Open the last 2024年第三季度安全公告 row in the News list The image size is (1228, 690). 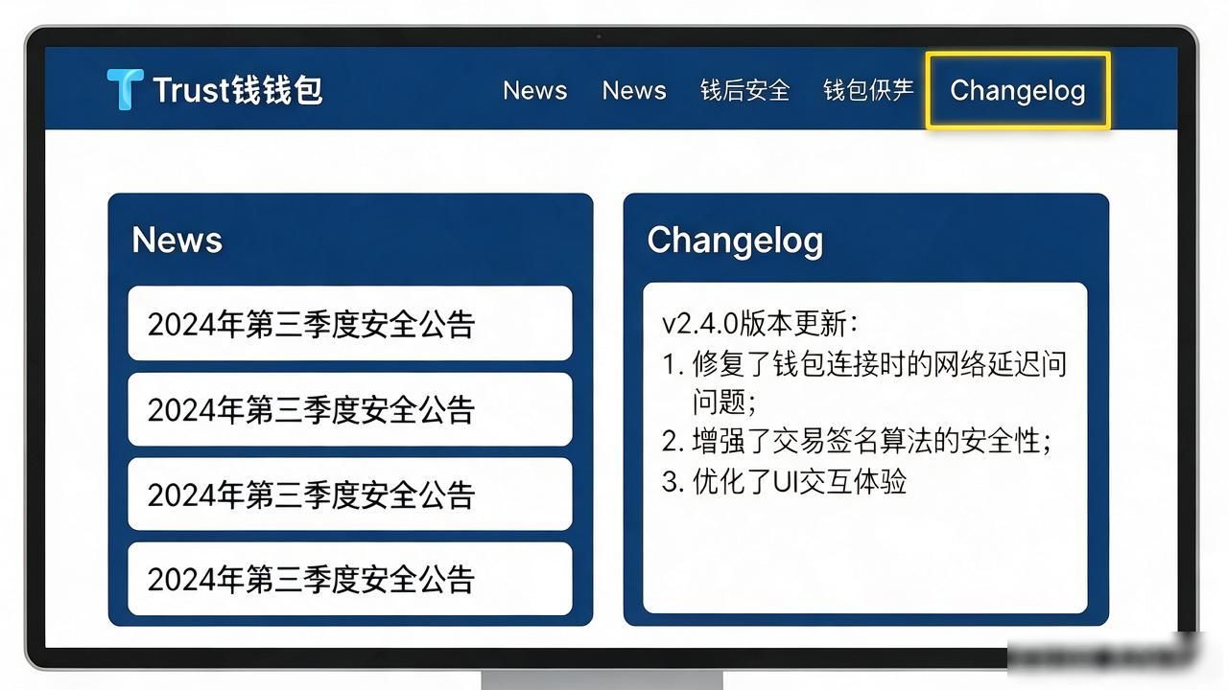[x=350, y=578]
